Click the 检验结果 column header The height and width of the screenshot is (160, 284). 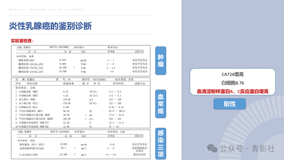pyautogui.click(x=68, y=83)
